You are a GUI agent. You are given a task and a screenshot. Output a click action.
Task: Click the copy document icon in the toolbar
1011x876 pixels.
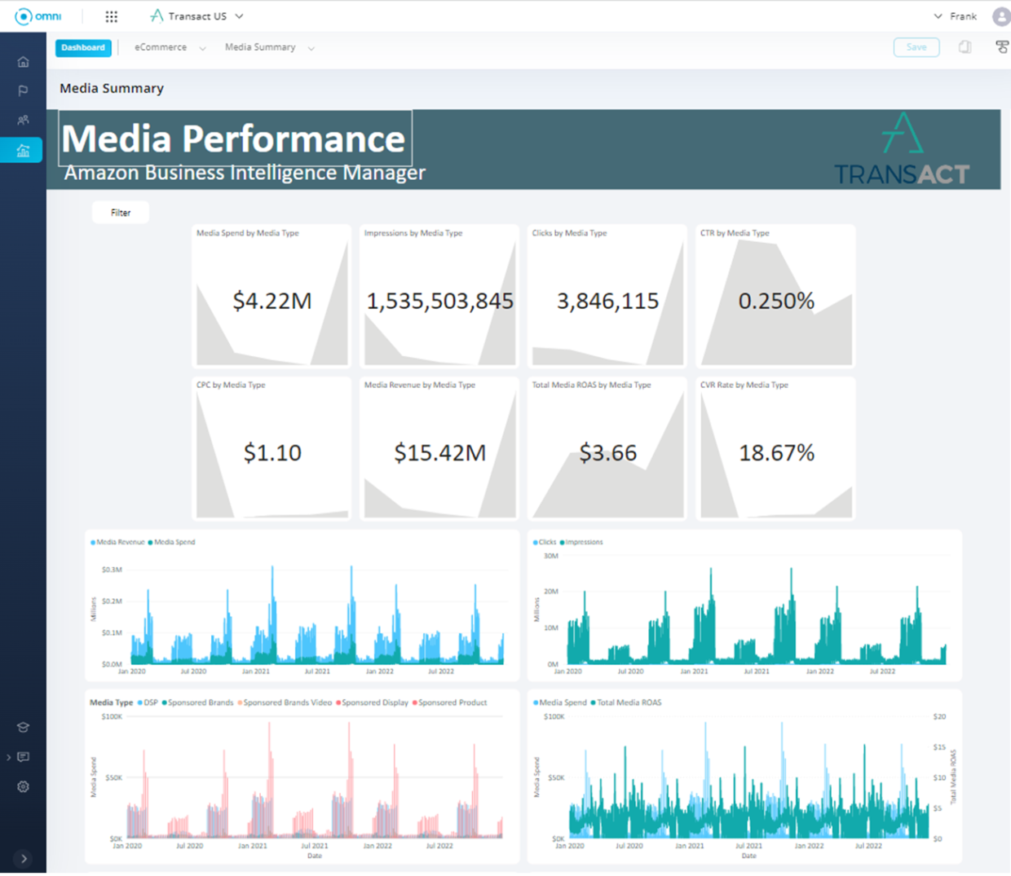965,47
